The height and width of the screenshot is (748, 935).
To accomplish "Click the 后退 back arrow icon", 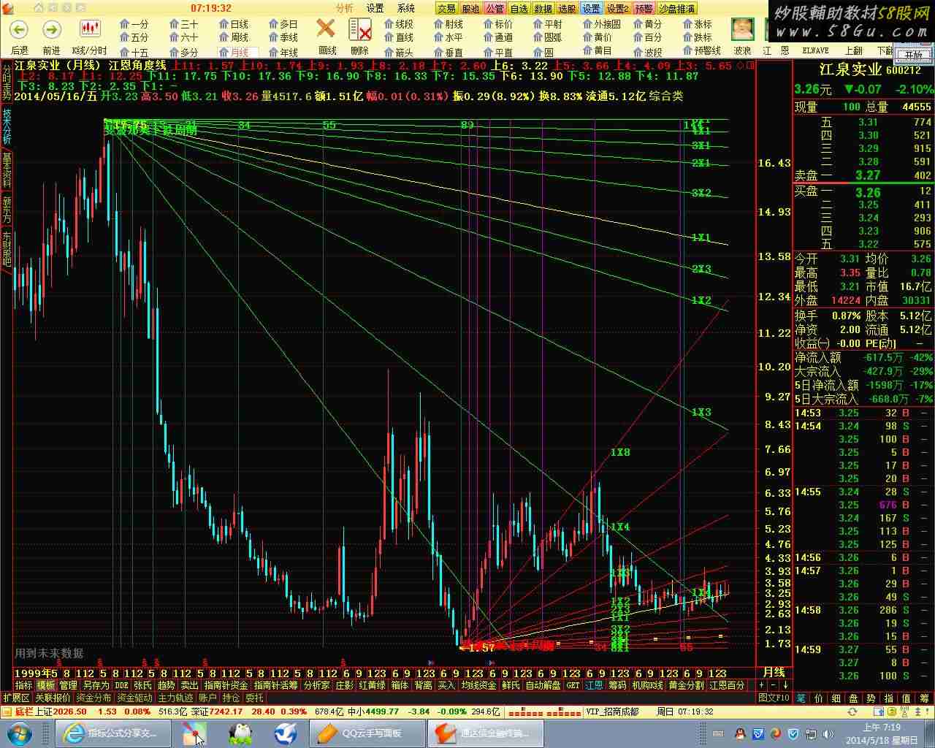I will point(19,30).
